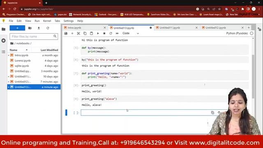Restart kernel and run all cells icon
The image size is (263, 148).
tap(117, 33)
